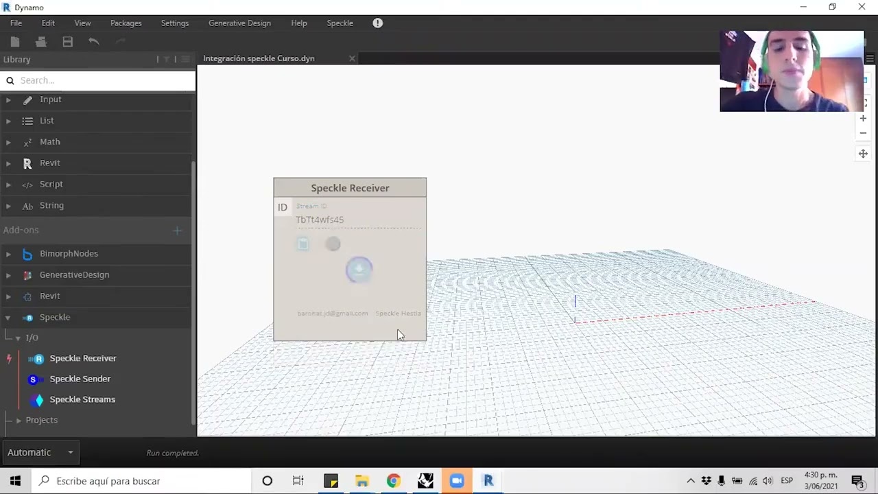Click the Script category code icon
Screen dimensions: 878x494
point(27,185)
